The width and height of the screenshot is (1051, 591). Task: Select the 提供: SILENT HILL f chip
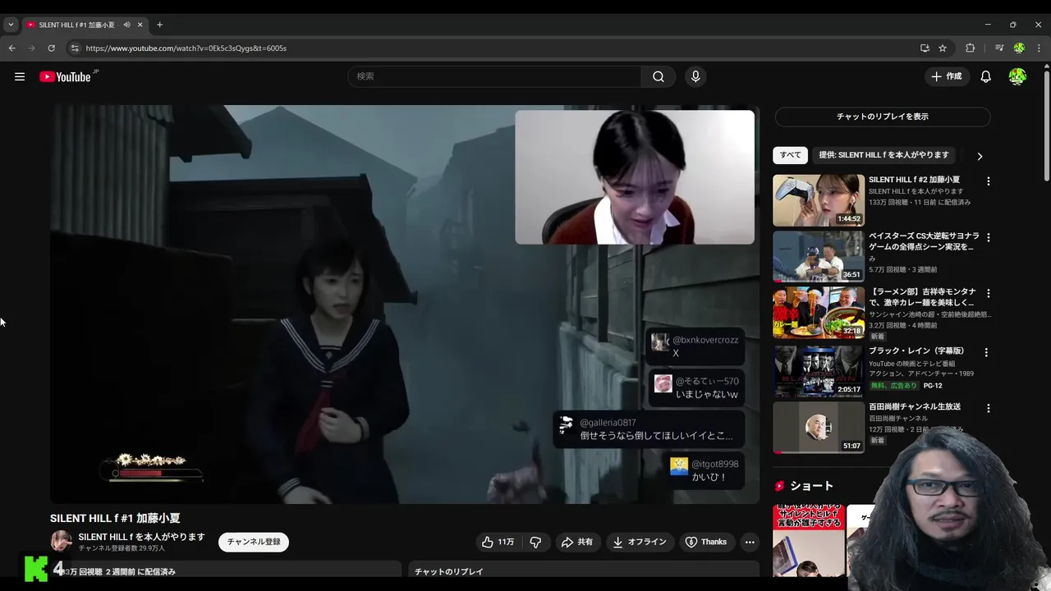(x=883, y=155)
